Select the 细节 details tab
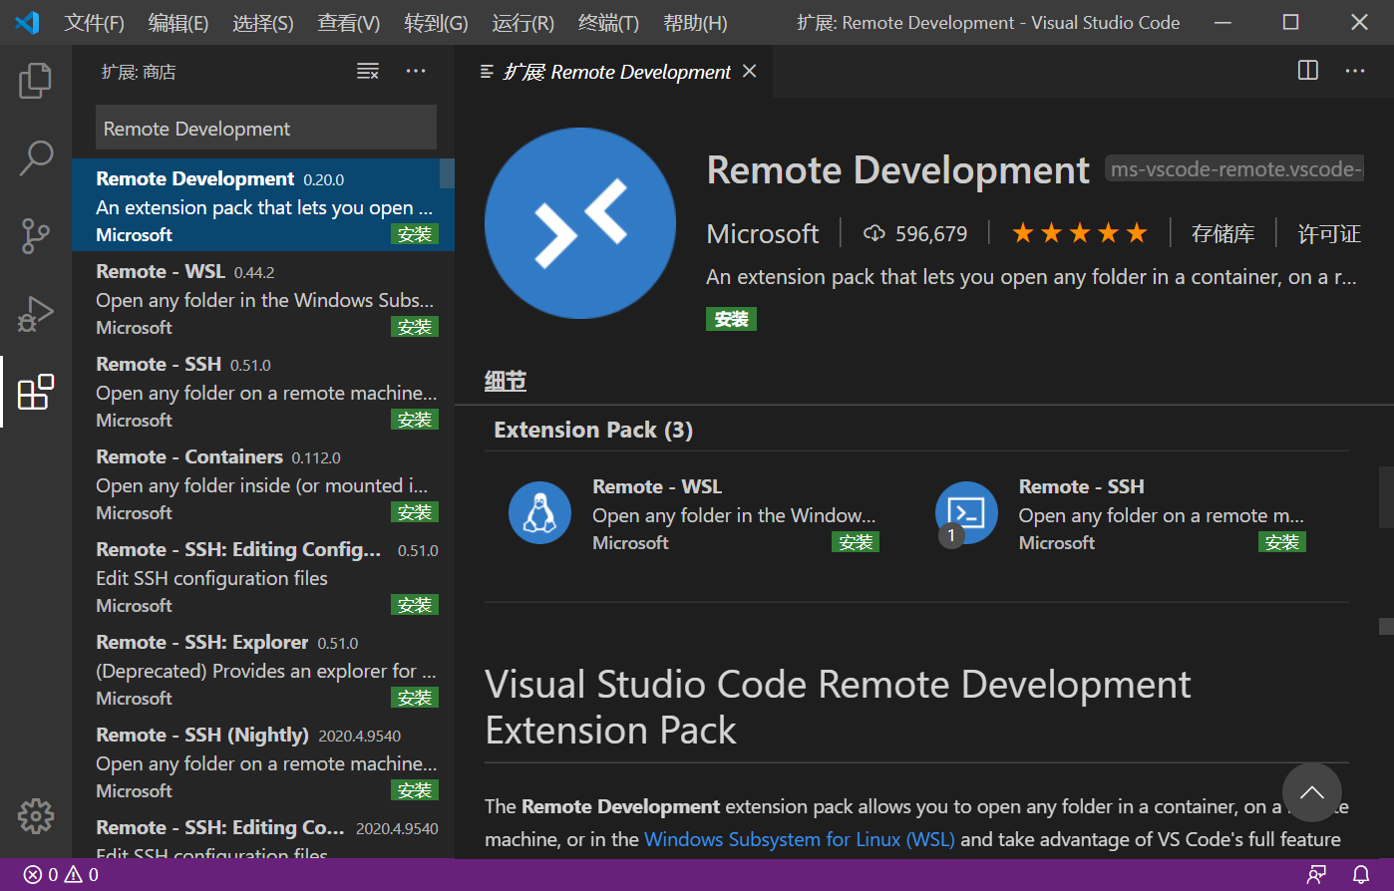This screenshot has height=891, width=1394. click(x=506, y=381)
